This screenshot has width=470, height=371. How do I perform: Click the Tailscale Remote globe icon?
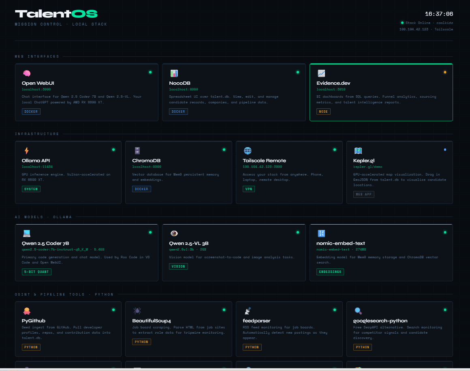[248, 150]
